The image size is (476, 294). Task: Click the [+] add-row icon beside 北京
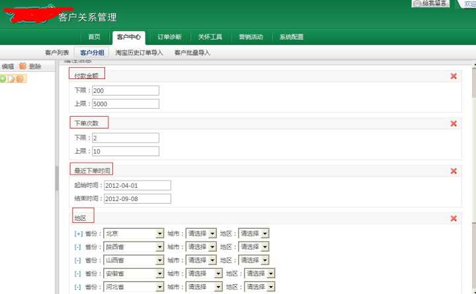tap(78, 233)
